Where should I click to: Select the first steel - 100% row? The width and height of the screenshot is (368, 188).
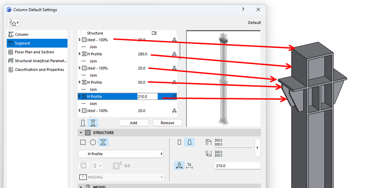coord(127,40)
